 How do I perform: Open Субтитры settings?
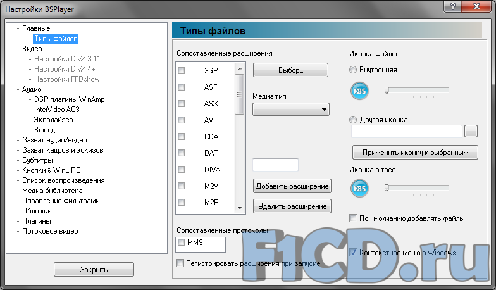37,160
